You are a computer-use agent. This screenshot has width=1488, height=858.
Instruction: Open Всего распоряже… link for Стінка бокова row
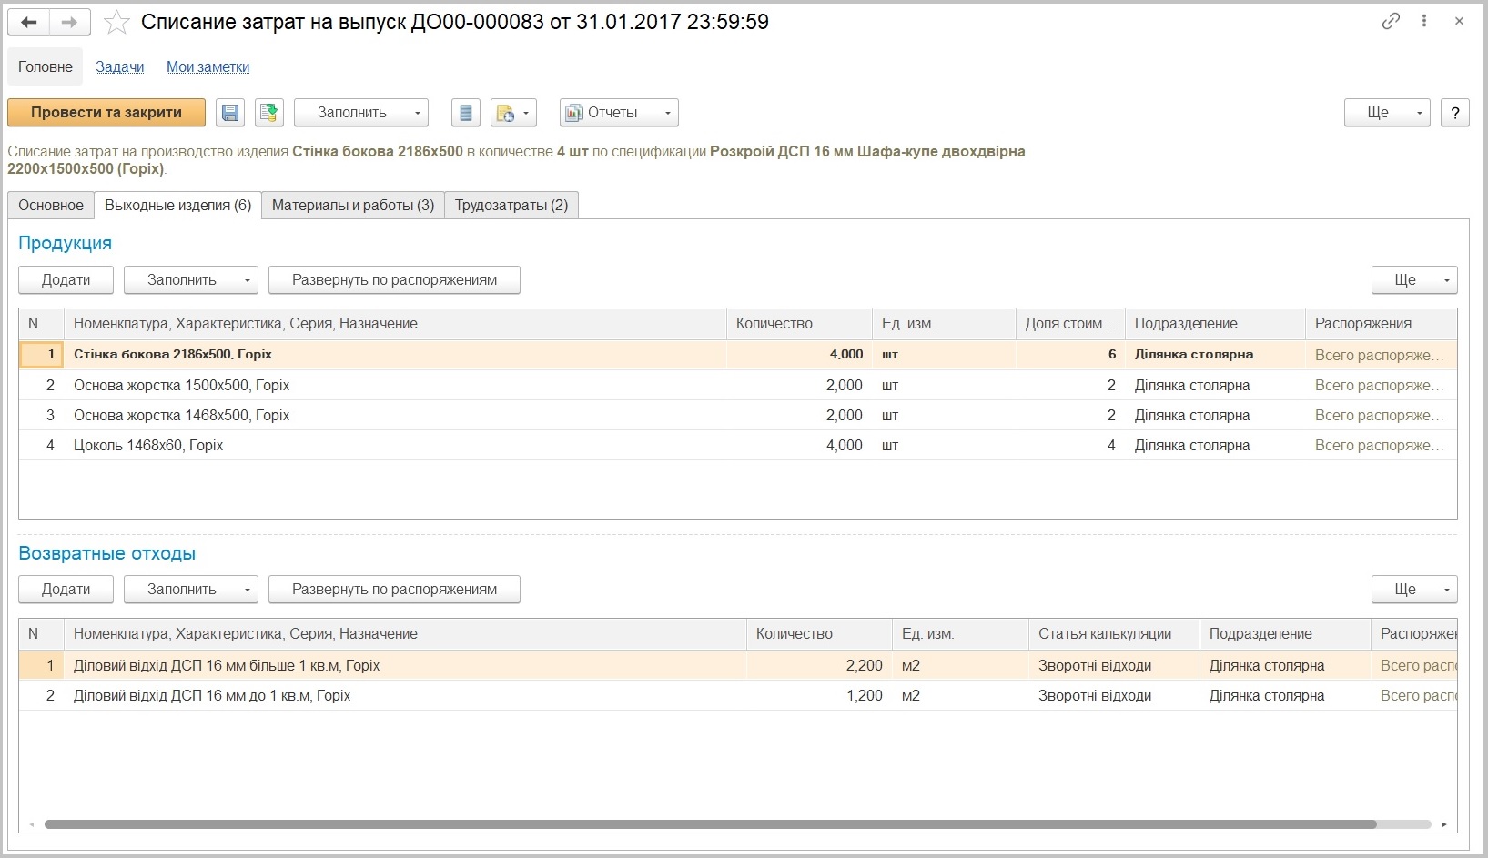[x=1380, y=355]
